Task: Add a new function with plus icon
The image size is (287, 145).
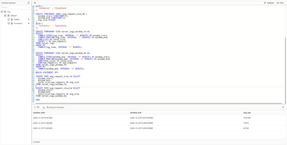Action: (29, 24)
